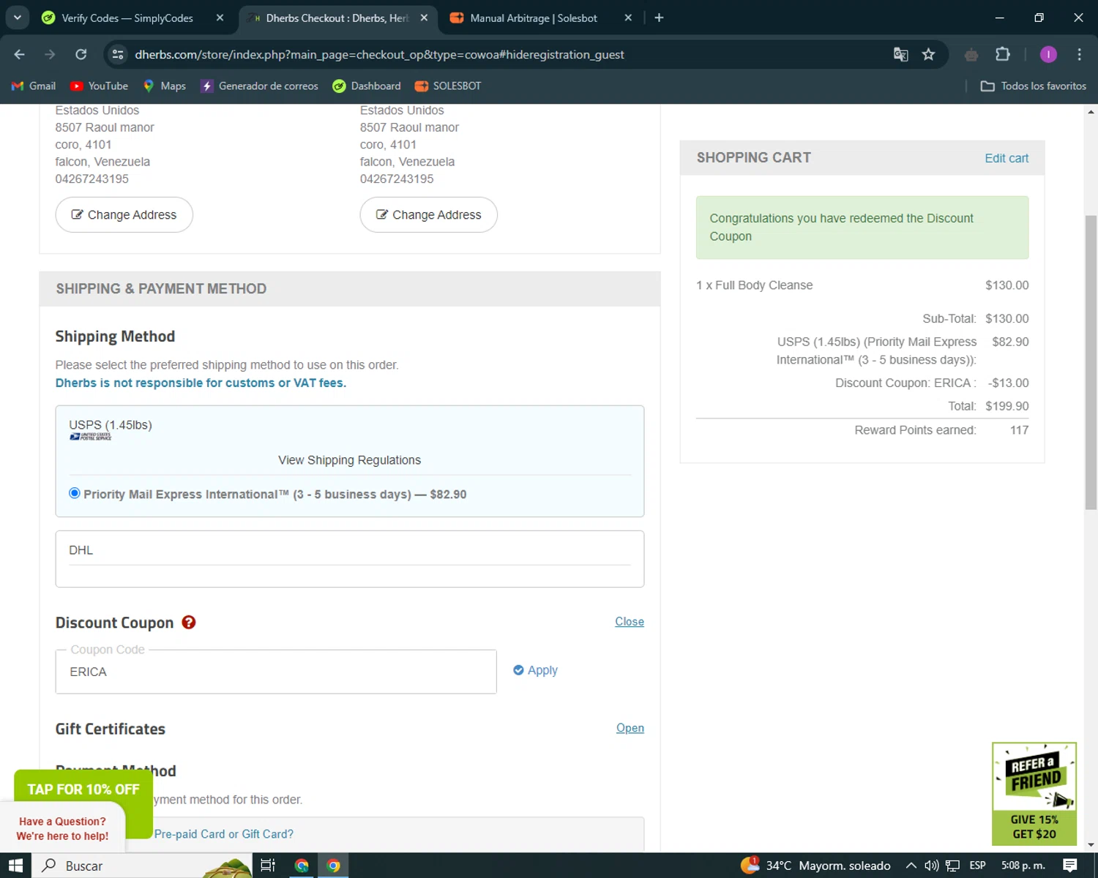Click the Pre-paid Card or Gift Card link
1098x878 pixels.
224,834
